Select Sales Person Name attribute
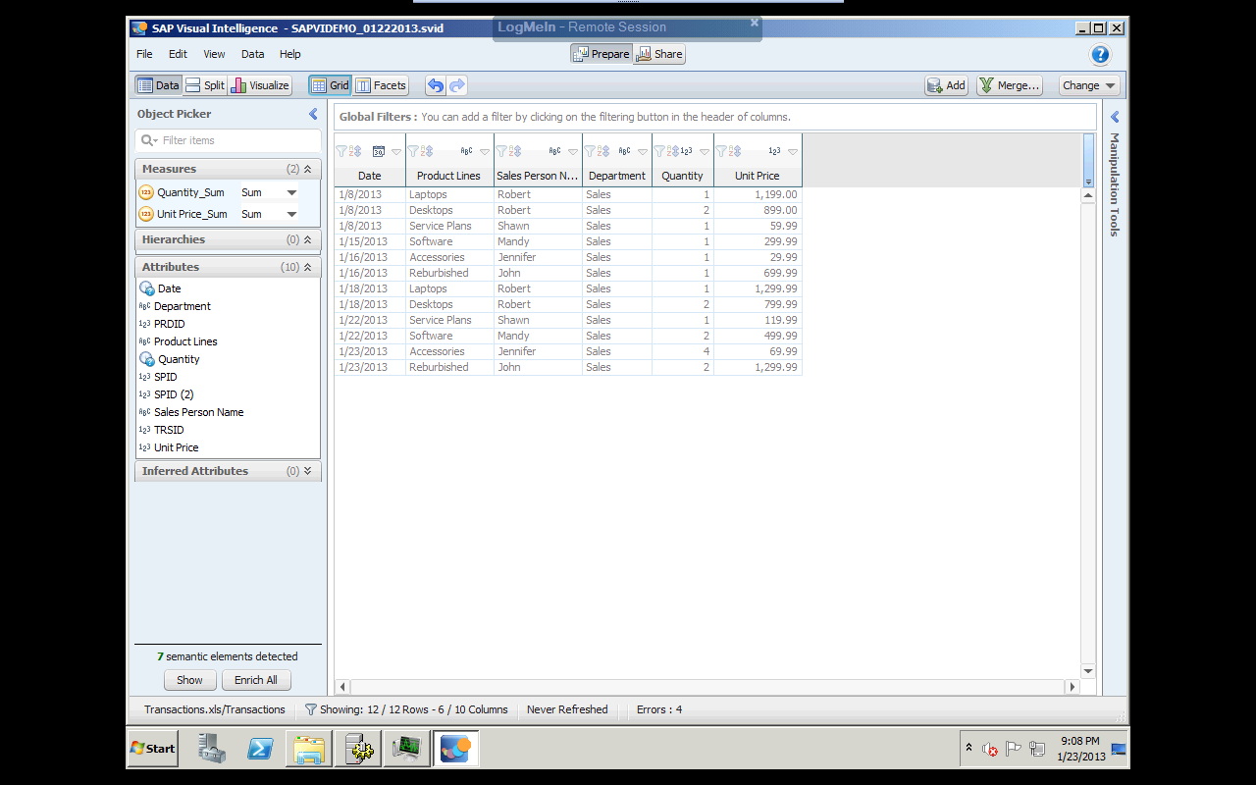1256x785 pixels. click(x=198, y=412)
